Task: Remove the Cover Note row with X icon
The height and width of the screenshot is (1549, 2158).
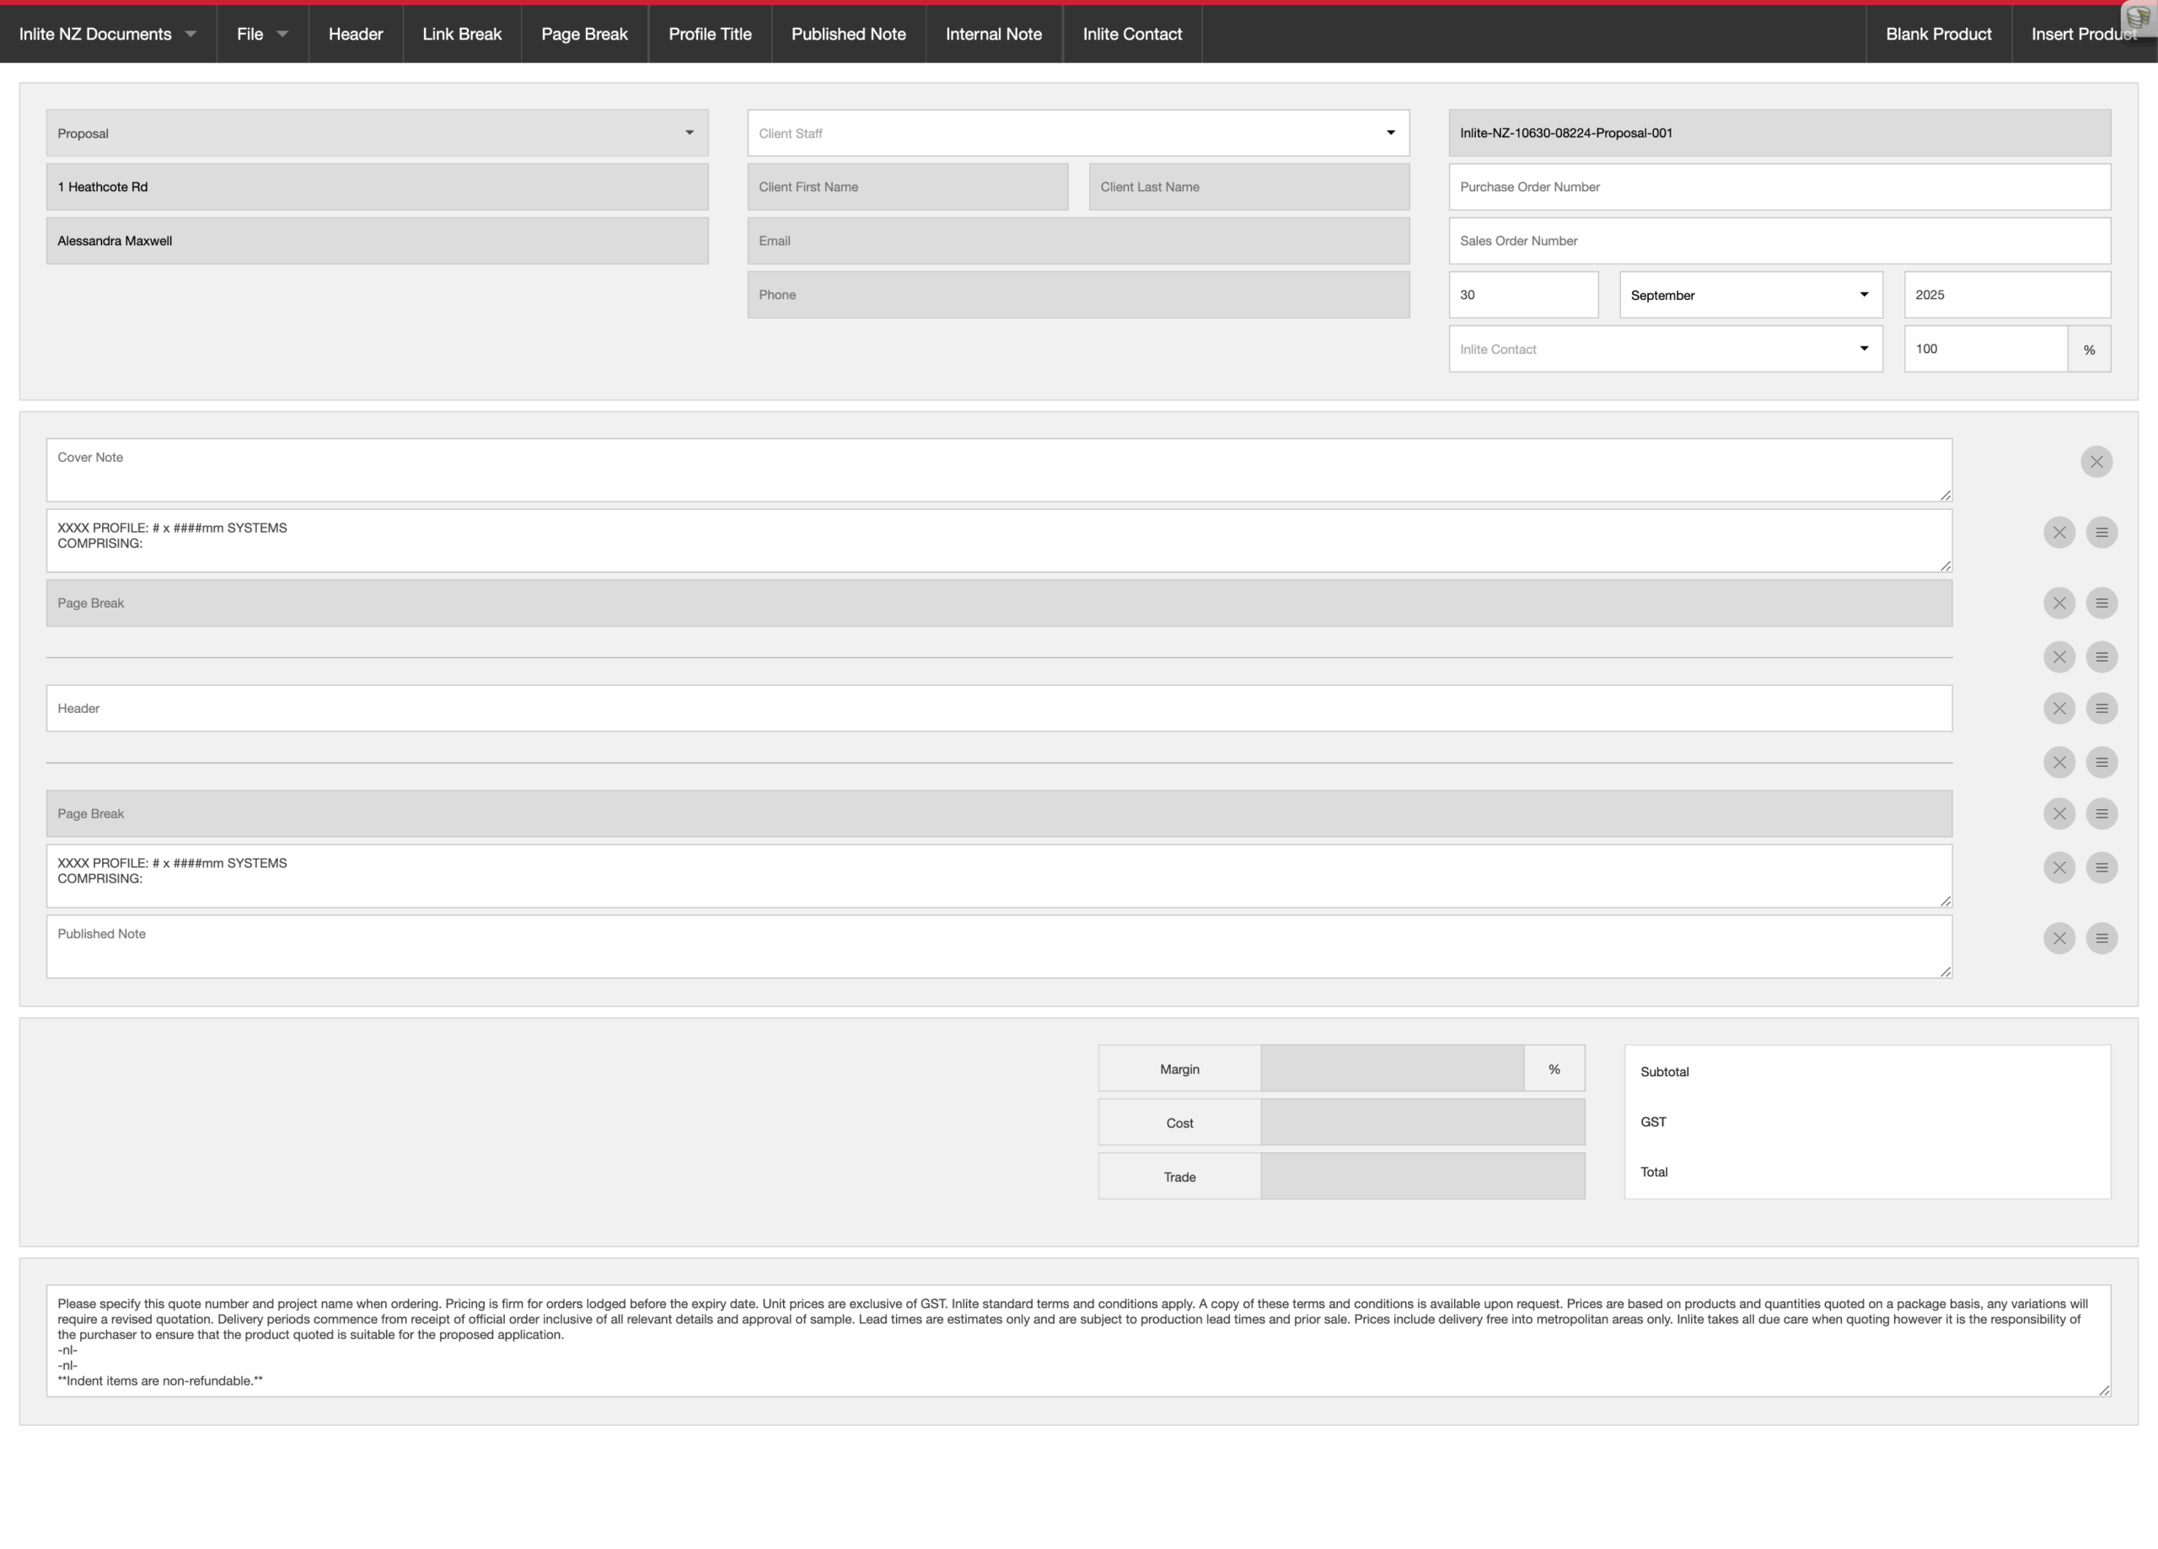Action: (x=2096, y=462)
